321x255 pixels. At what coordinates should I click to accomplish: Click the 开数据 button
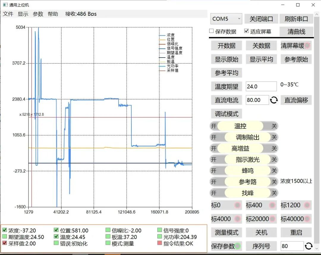226,46
